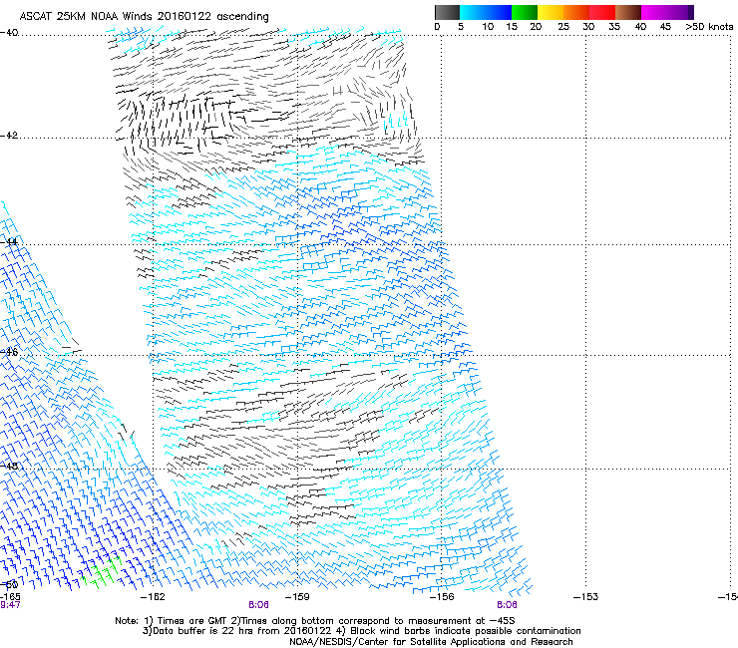The width and height of the screenshot is (738, 648).
Task: Click the purple '9:47' time label
Action: click(x=10, y=605)
